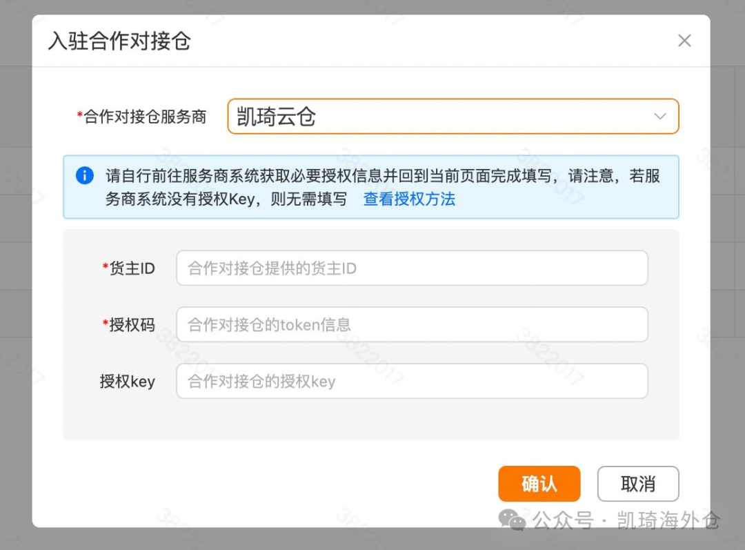
Task: Click the 货主ID field label
Action: pos(129,268)
